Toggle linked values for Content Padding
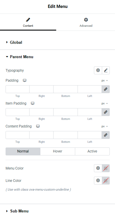Screen dimensions: 115x218 [x=106, y=135]
